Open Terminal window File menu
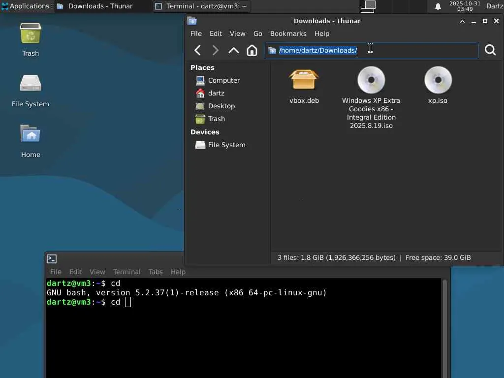 click(x=56, y=272)
